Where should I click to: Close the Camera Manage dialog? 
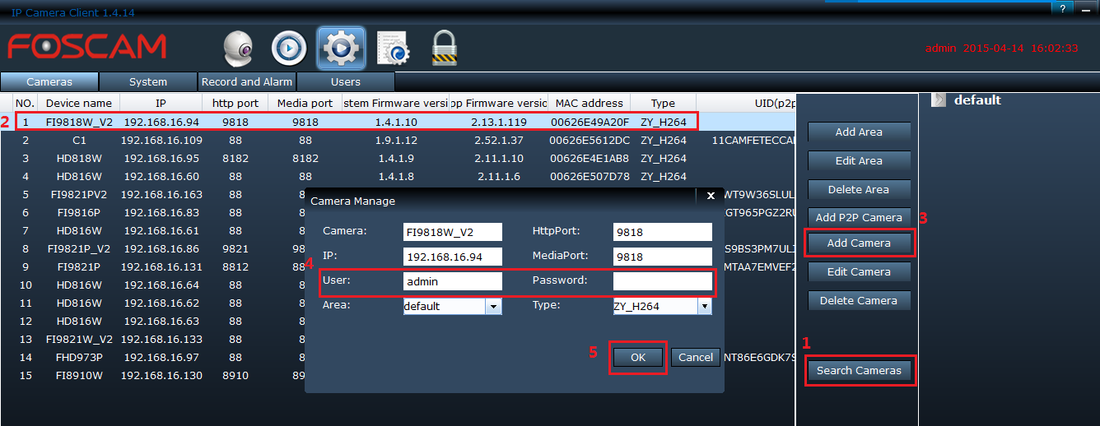coord(711,196)
